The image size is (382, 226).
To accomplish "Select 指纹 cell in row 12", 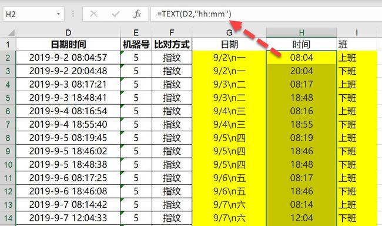I will point(172,191).
